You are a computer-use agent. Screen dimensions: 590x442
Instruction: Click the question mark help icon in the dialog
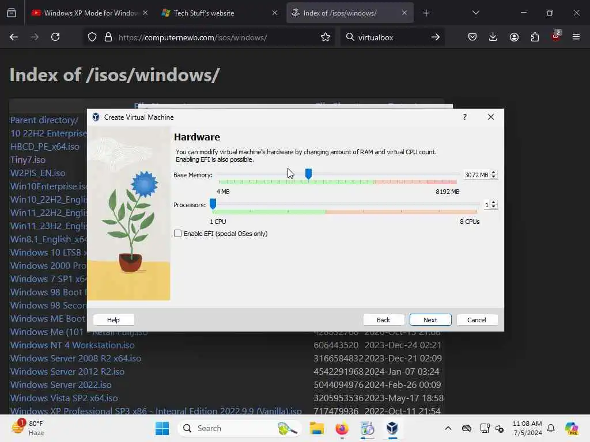click(465, 117)
